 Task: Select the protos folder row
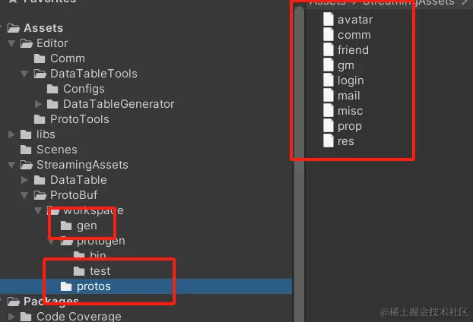[x=93, y=286]
